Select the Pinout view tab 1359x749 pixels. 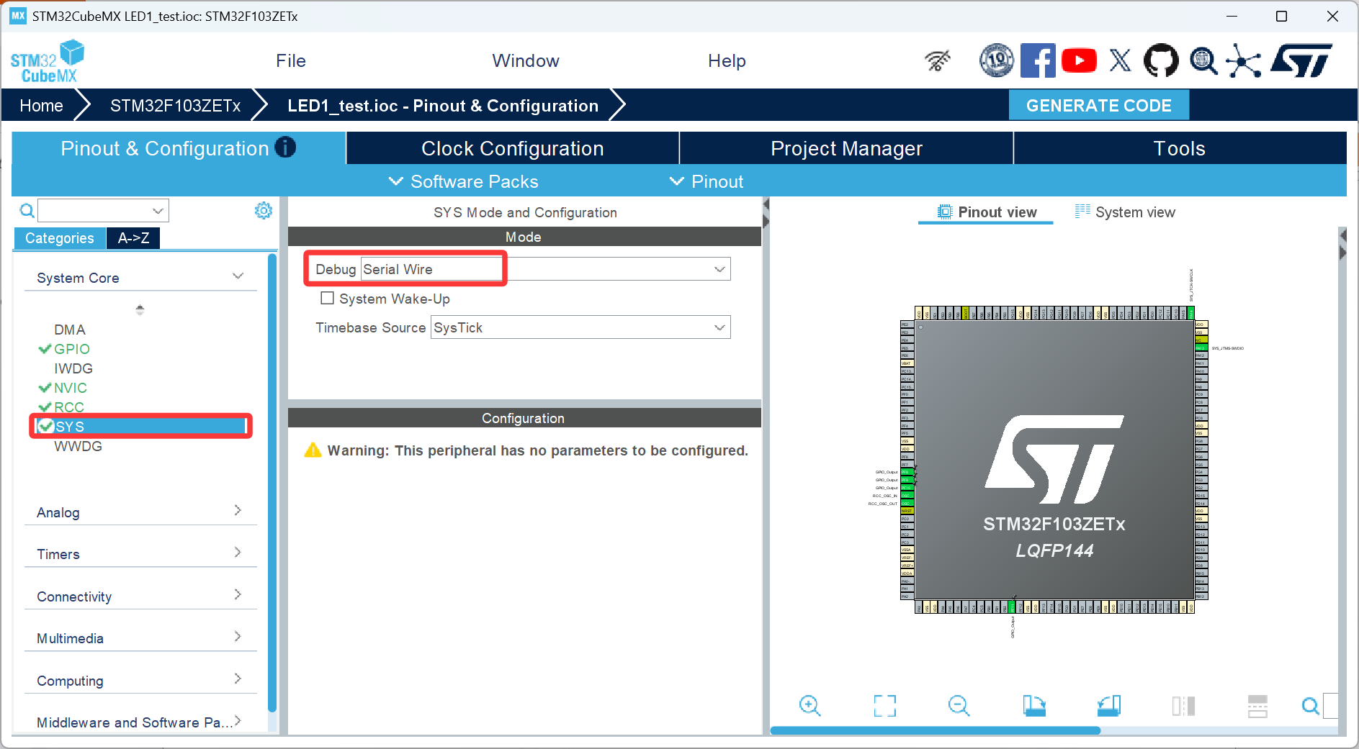[x=987, y=212]
